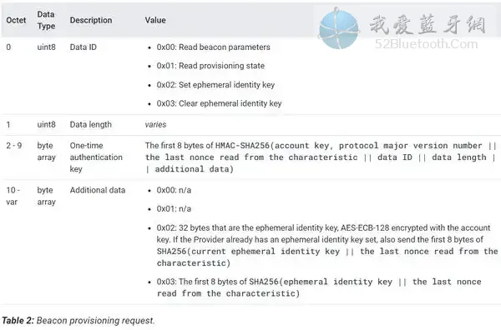Click the italic varies value
This screenshot has width=501, height=330.
(x=155, y=124)
